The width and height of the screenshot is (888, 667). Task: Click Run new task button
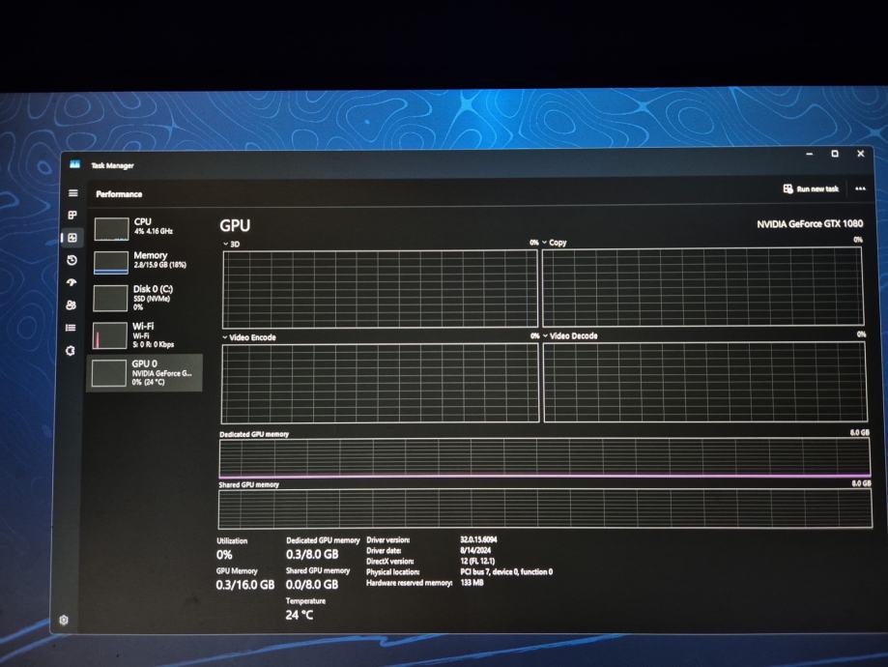pyautogui.click(x=811, y=188)
